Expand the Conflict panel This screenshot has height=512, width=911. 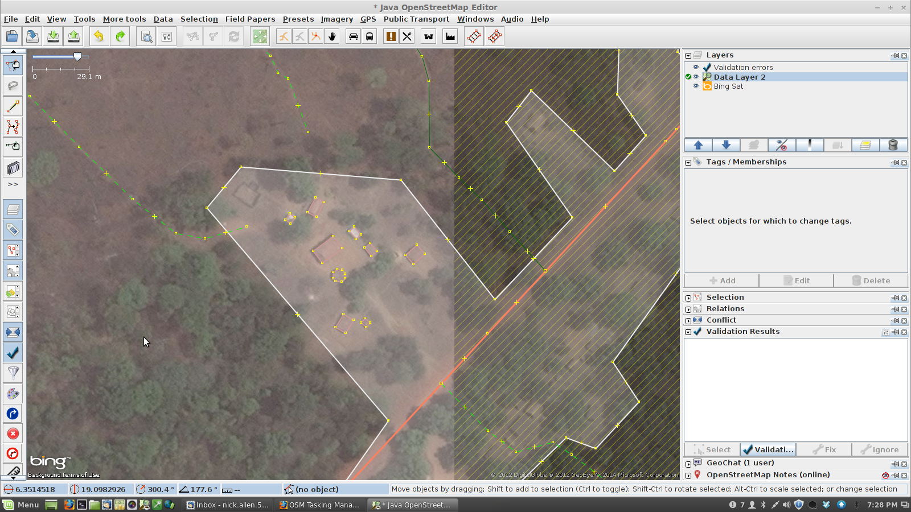(x=688, y=321)
